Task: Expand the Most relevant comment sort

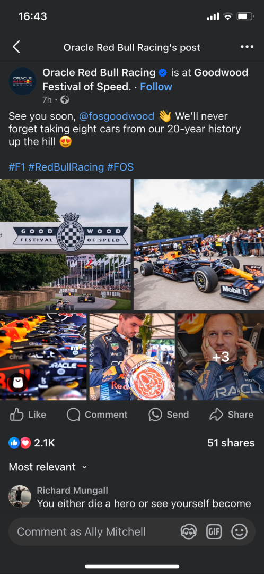Action: coord(48,467)
